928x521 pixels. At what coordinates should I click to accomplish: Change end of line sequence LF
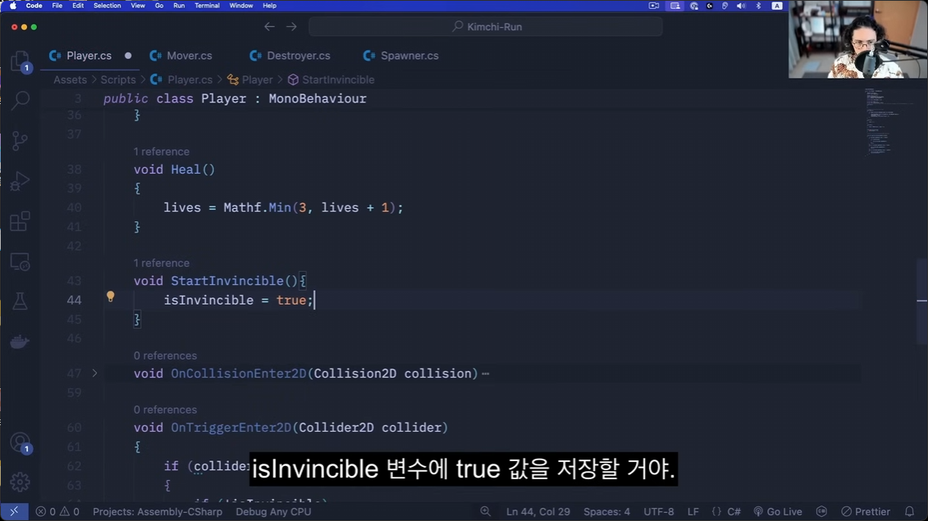pyautogui.click(x=693, y=511)
